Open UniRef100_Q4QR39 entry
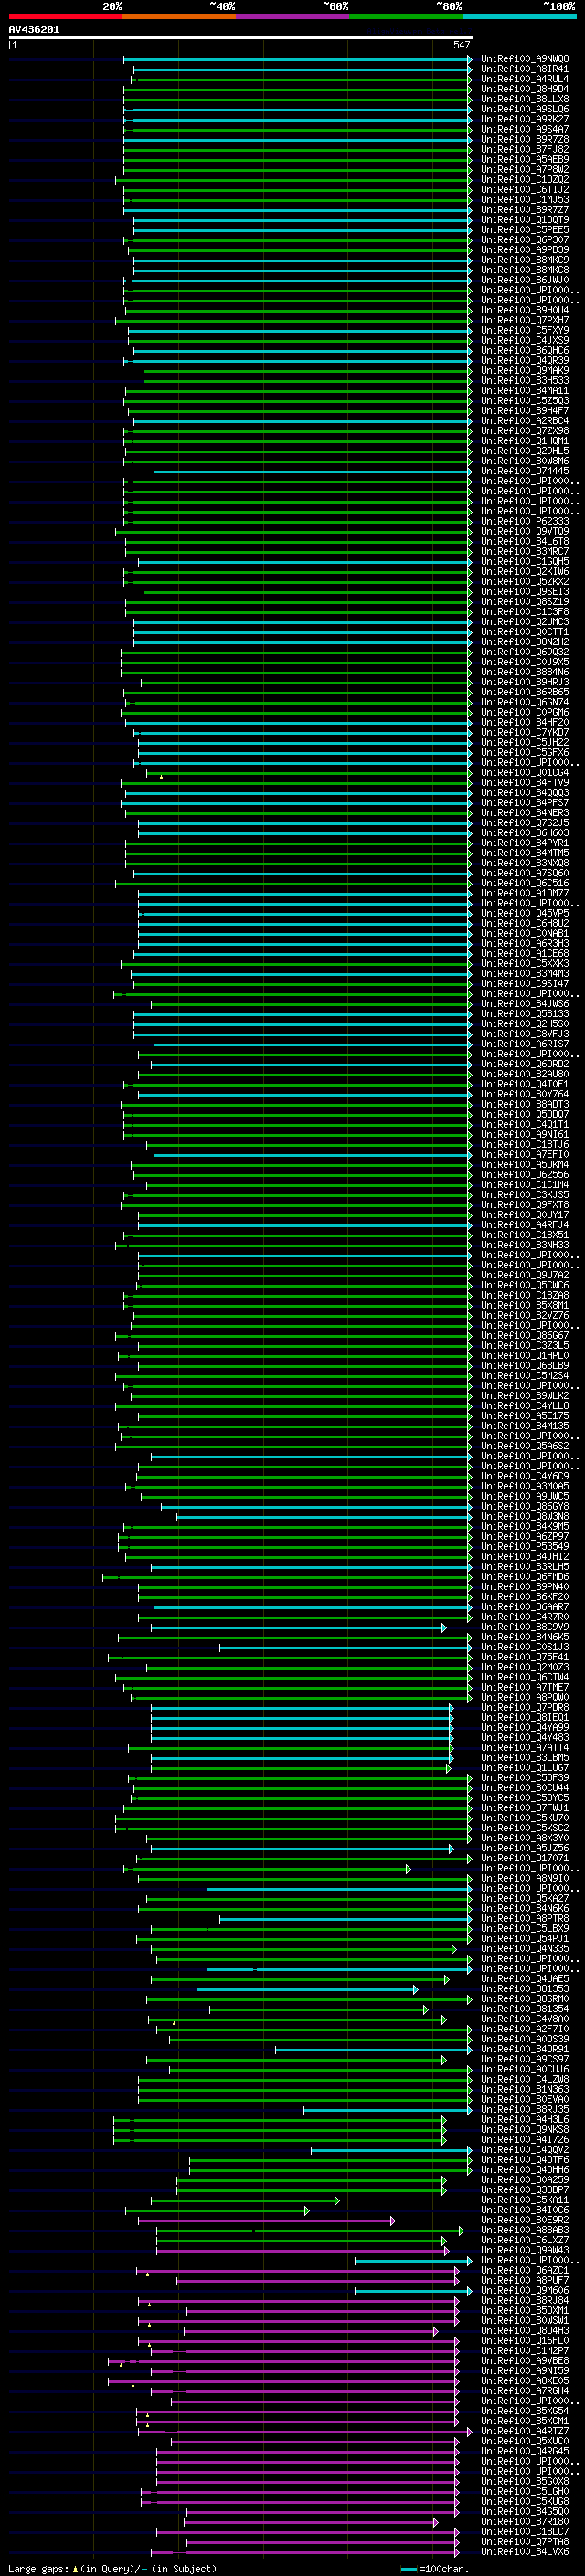The image size is (585, 2576). [525, 360]
